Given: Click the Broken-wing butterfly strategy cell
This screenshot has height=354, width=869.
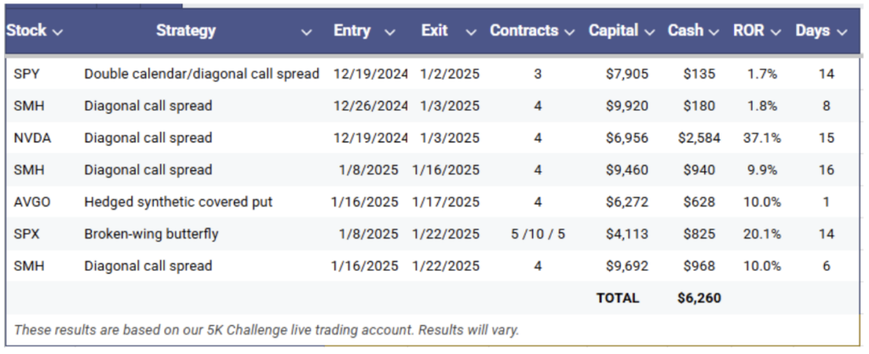Looking at the screenshot, I should (x=151, y=234).
